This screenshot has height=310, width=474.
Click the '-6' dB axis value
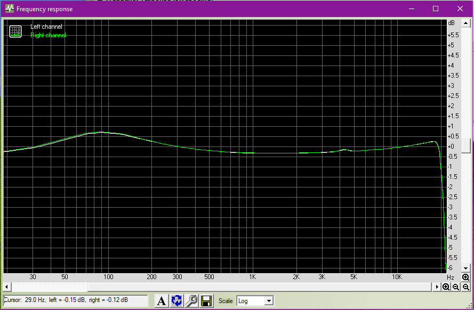tap(450, 268)
